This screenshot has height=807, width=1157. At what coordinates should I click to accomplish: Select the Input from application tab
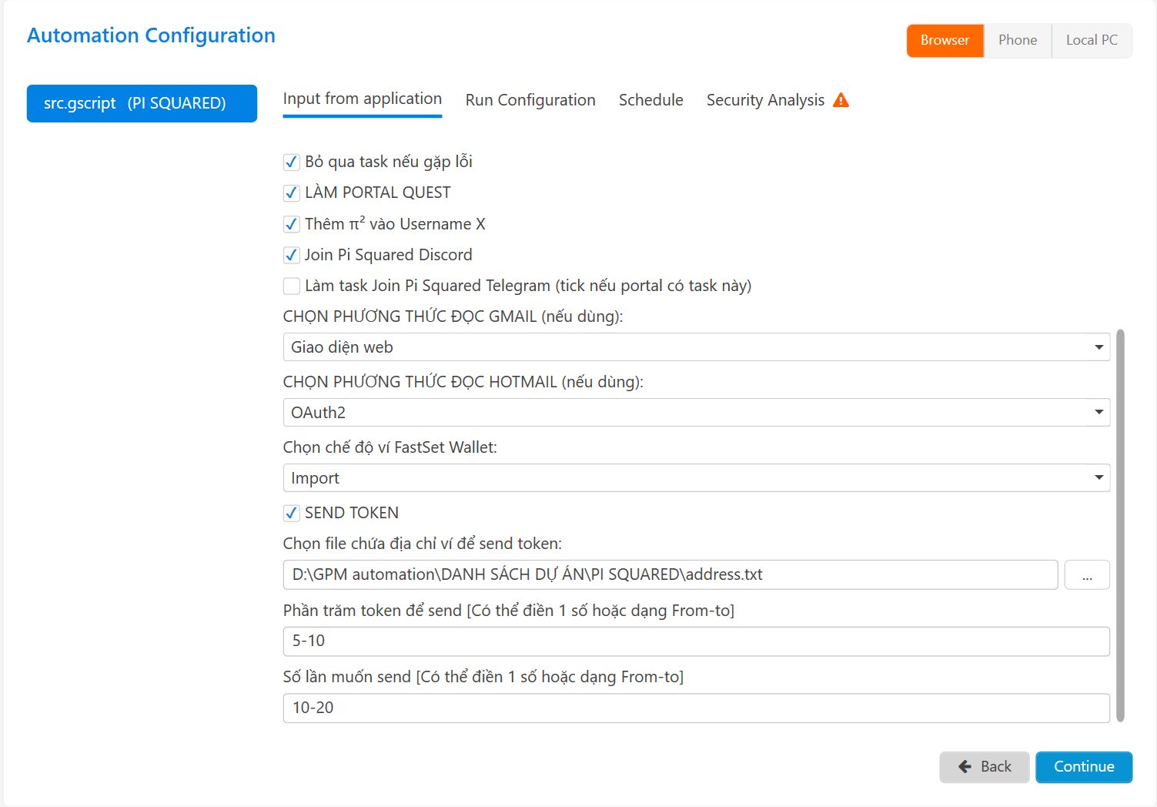[x=362, y=99]
